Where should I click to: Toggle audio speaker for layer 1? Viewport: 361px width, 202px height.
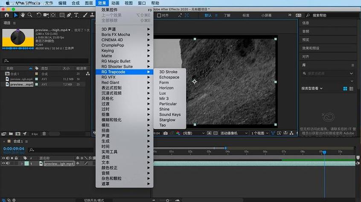coord(8,163)
